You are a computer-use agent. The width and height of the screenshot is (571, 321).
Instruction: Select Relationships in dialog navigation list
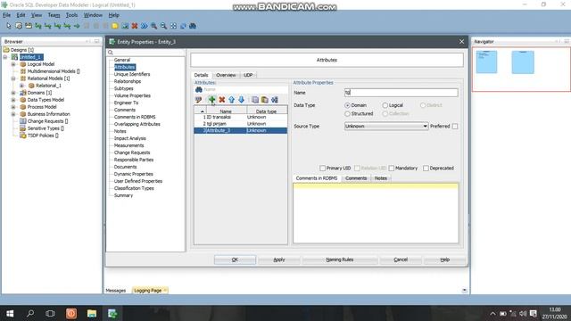(128, 81)
